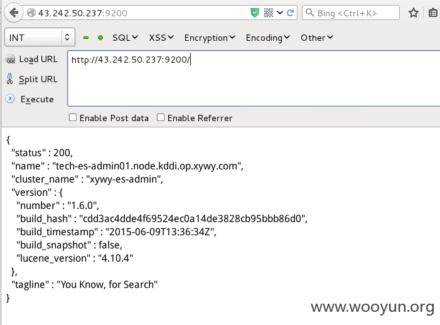Enable Post data checkbox
Screen dimensions: 440x325
[73, 117]
